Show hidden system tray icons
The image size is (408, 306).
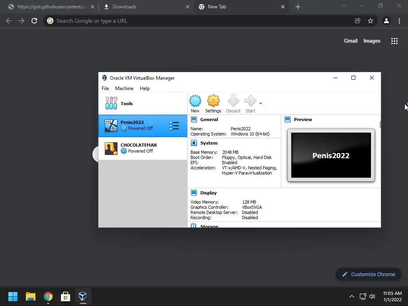pos(352,296)
